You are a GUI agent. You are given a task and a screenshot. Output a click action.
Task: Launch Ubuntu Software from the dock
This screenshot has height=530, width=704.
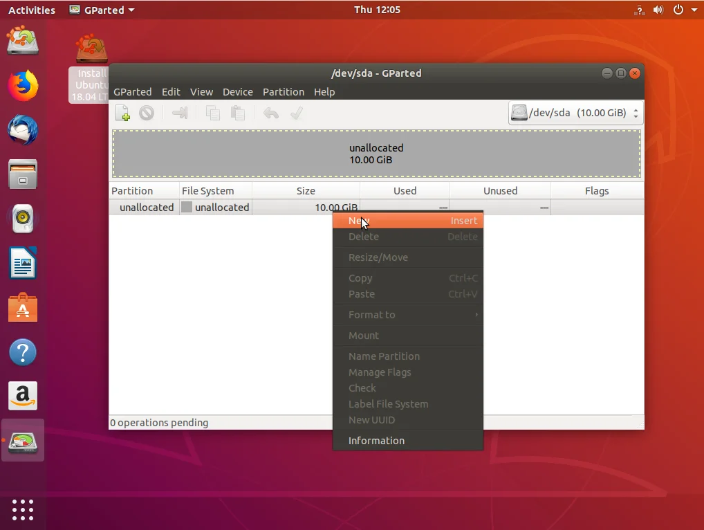pyautogui.click(x=23, y=308)
